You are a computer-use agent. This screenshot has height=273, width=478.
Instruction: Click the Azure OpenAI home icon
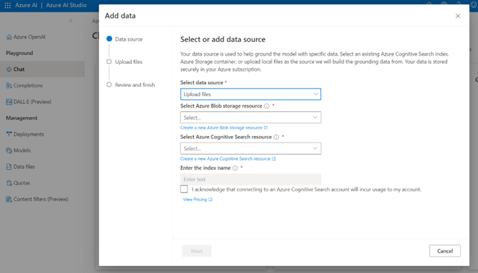(9, 37)
